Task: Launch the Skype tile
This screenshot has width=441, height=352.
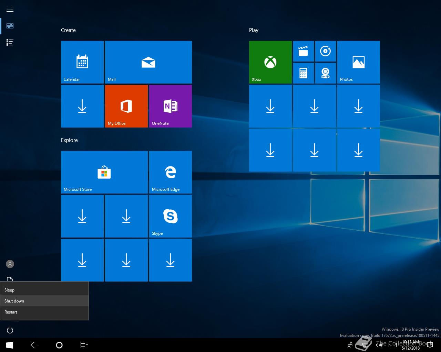Action: (x=171, y=216)
